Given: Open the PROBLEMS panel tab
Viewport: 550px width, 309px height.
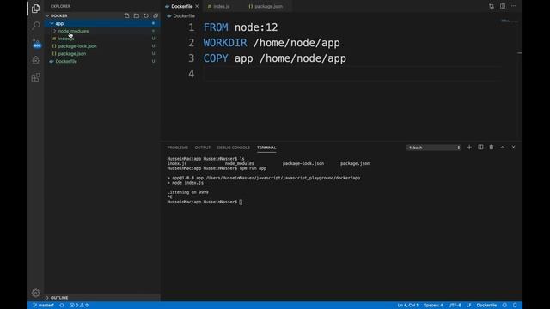Looking at the screenshot, I should pyautogui.click(x=178, y=148).
